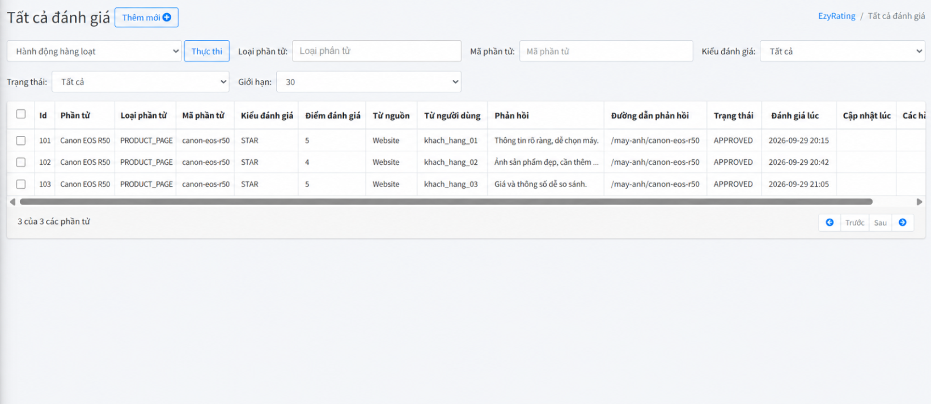
Task: Click the Id 103 cell
Action: (x=45, y=184)
